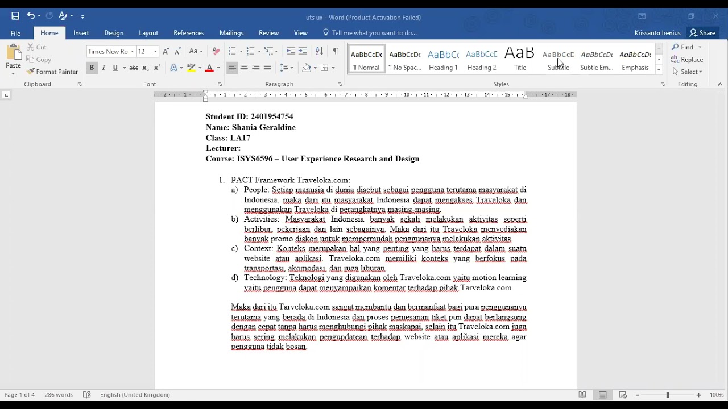Decrease the font size
This screenshot has height=409, width=728.
coord(177,51)
